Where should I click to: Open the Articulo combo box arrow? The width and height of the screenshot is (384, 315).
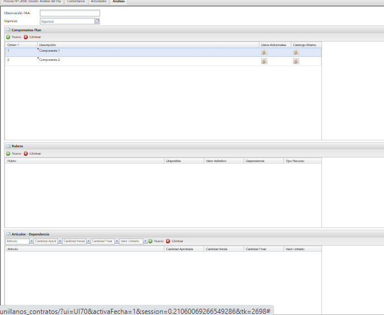click(31, 241)
